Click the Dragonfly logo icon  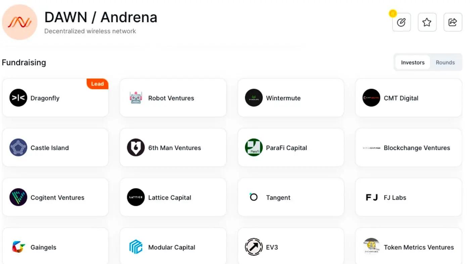(x=18, y=98)
